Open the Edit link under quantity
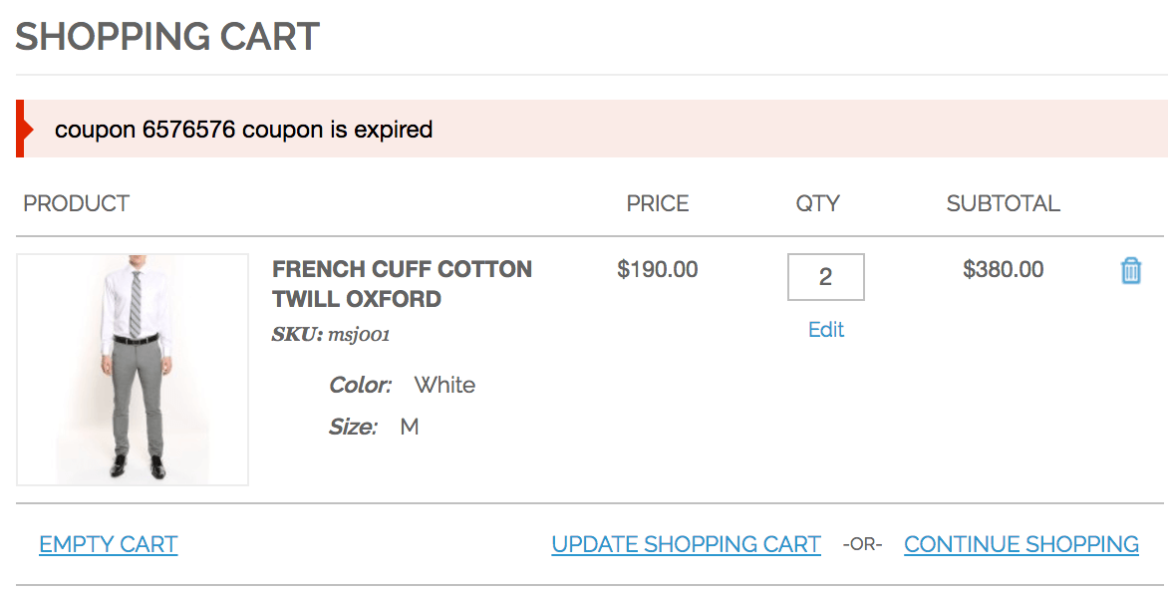The width and height of the screenshot is (1168, 590). click(826, 330)
